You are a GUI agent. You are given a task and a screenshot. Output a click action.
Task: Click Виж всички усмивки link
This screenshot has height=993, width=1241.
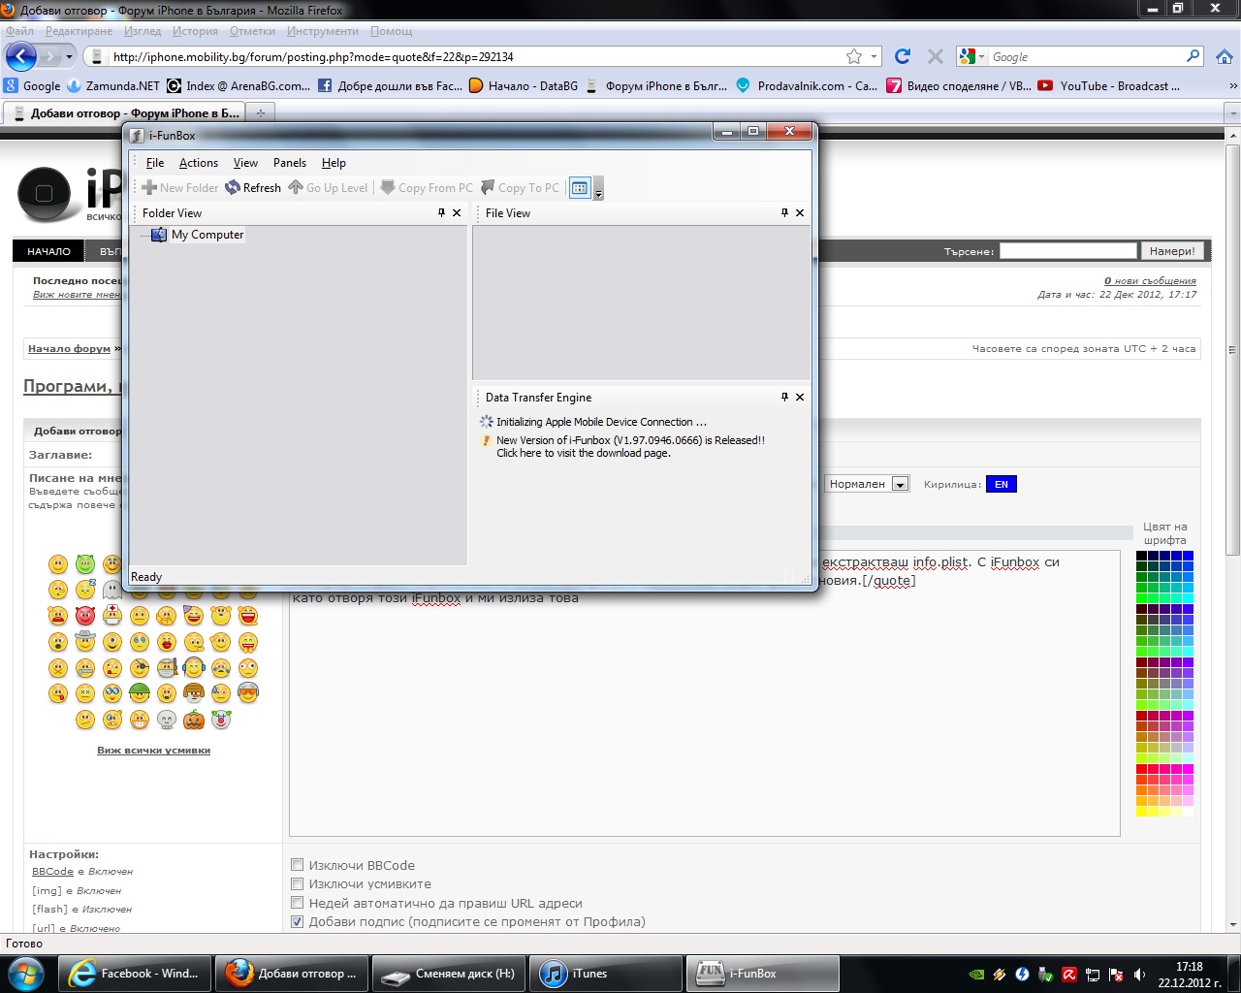point(153,750)
